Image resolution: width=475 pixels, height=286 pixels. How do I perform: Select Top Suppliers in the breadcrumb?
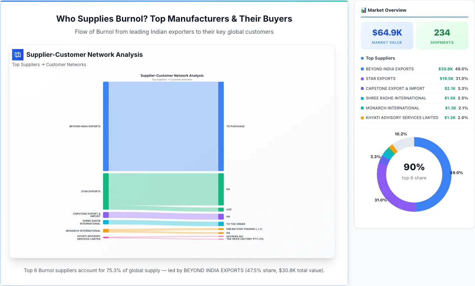tap(26, 64)
